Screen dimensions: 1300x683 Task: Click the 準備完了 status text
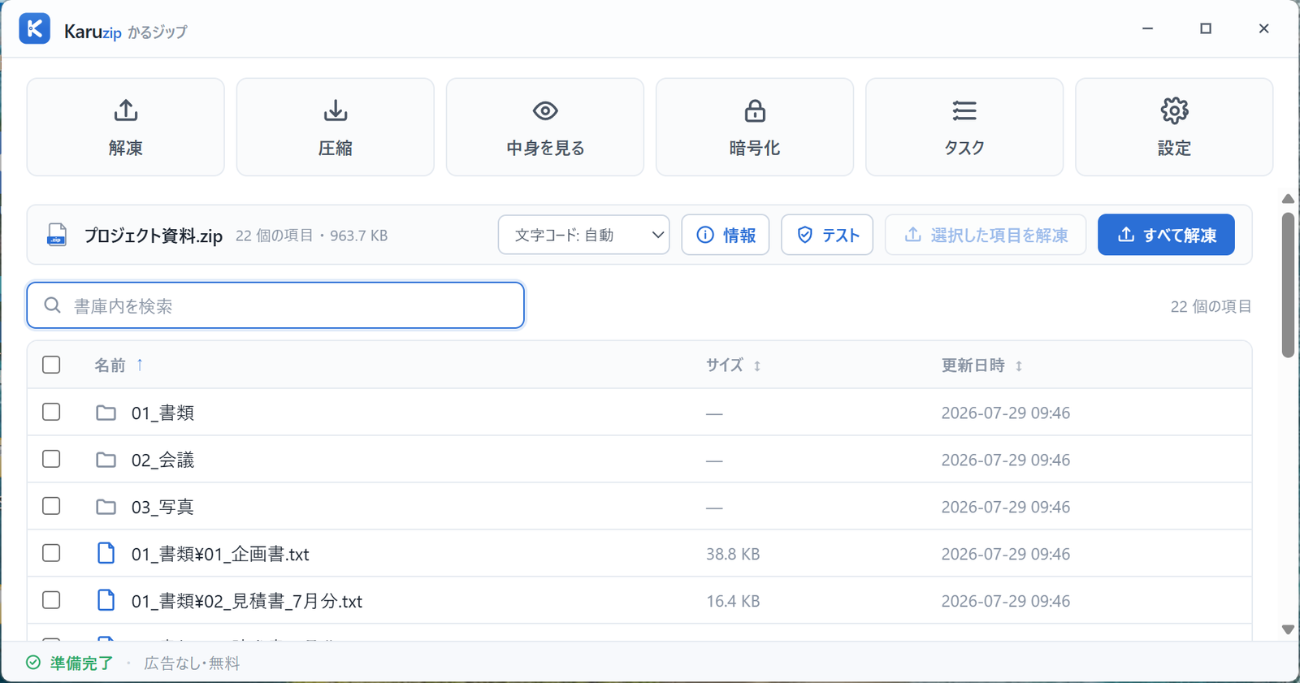[x=81, y=664]
